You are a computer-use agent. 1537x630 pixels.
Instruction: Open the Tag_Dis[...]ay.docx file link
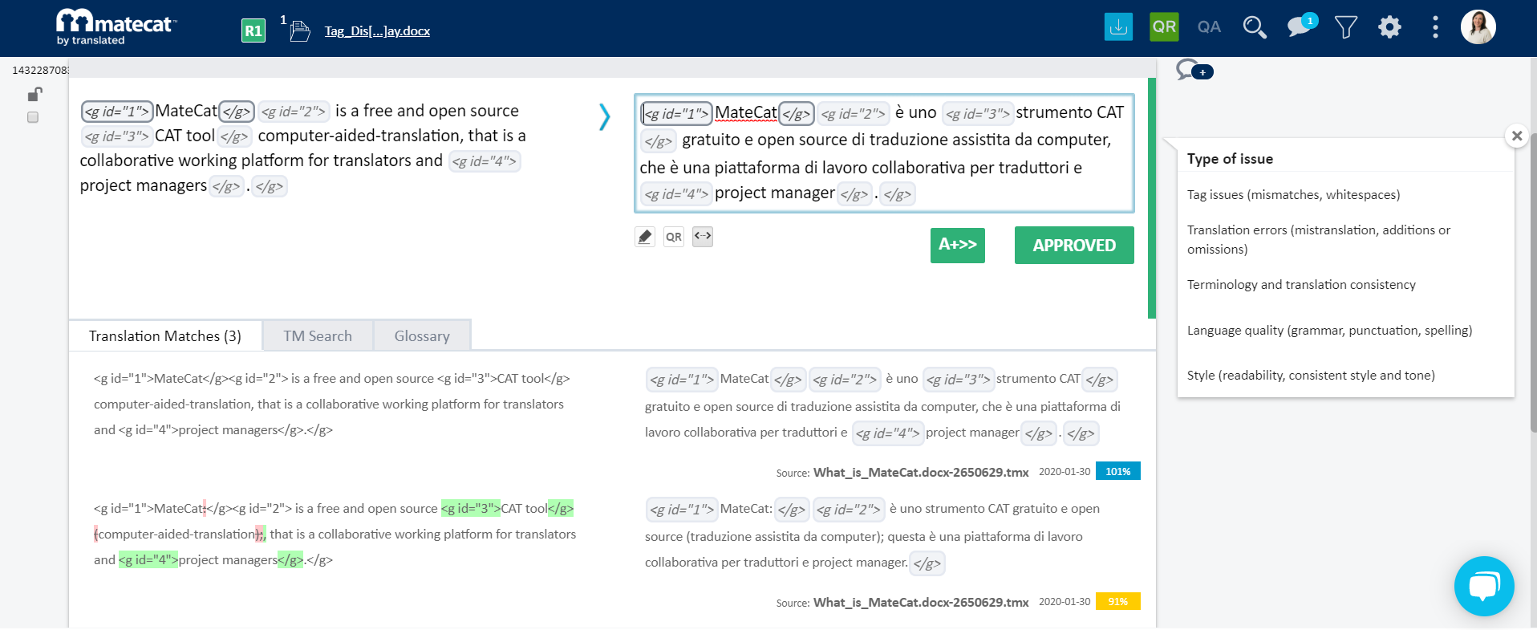click(377, 31)
